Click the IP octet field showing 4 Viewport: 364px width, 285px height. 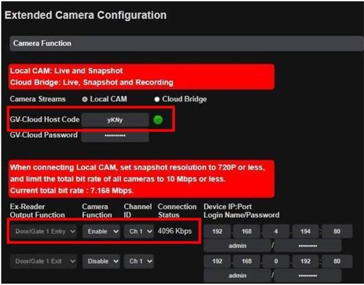tap(276, 231)
